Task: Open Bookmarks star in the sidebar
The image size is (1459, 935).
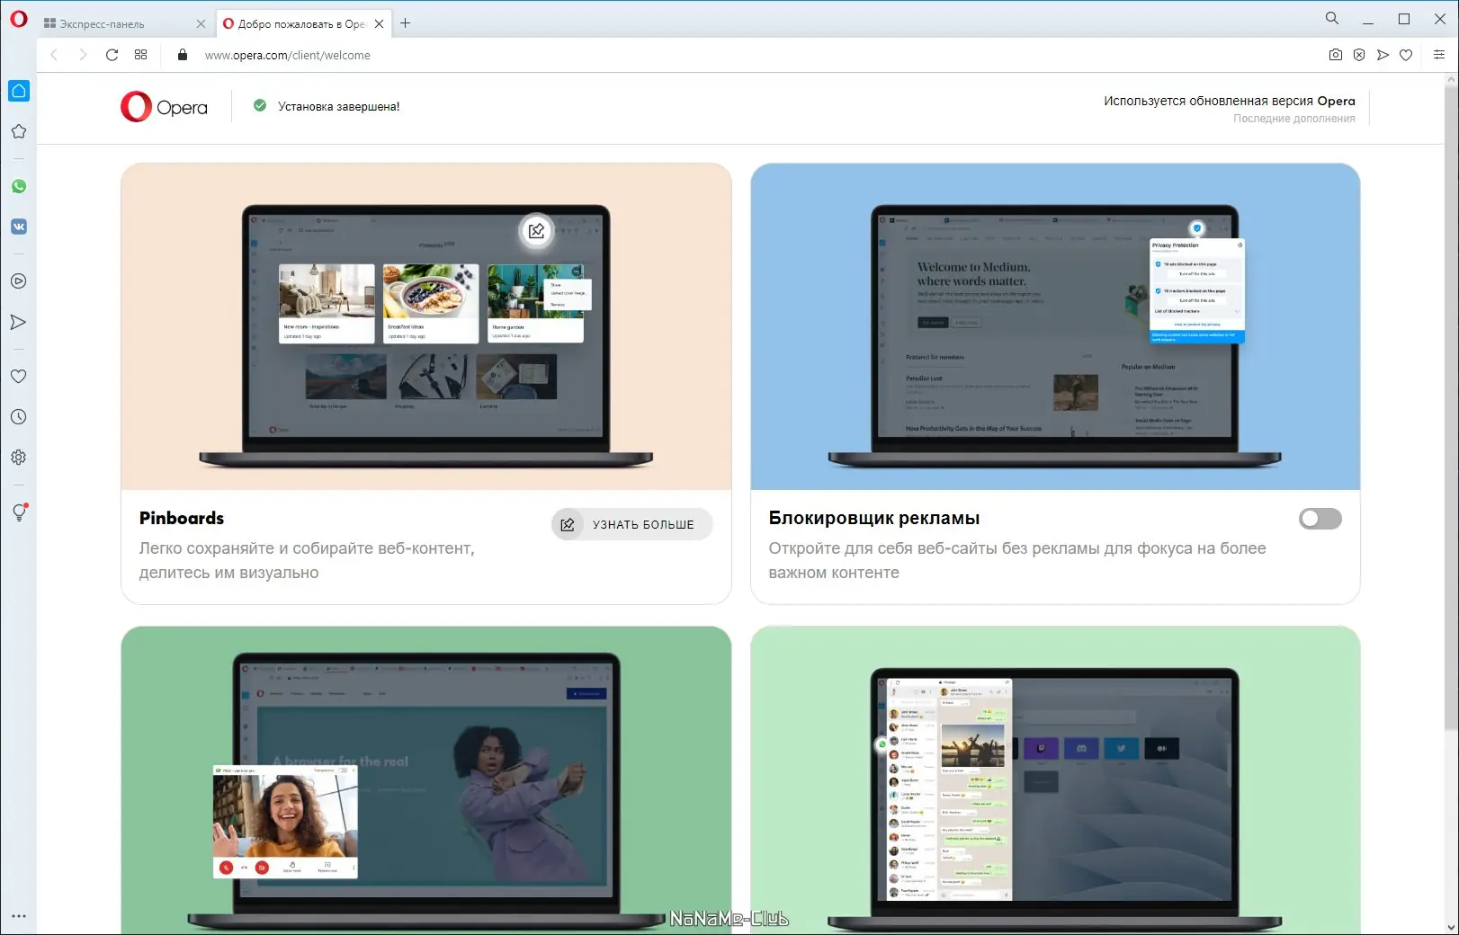Action: 19,131
